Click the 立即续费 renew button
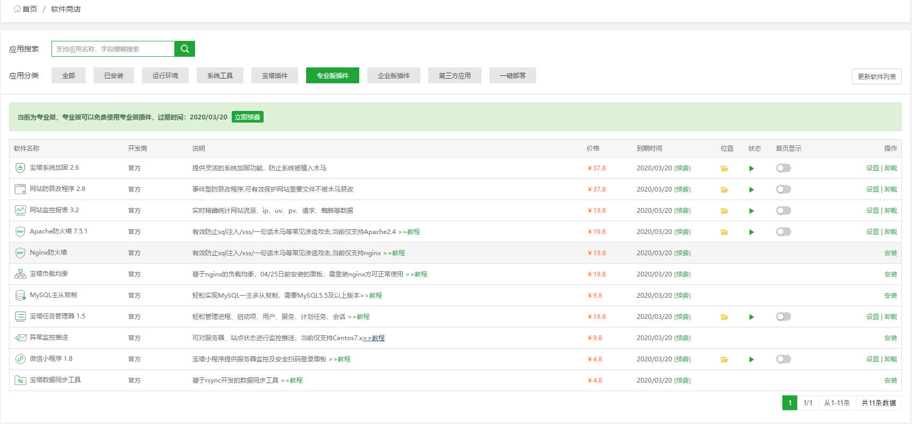 coord(248,117)
